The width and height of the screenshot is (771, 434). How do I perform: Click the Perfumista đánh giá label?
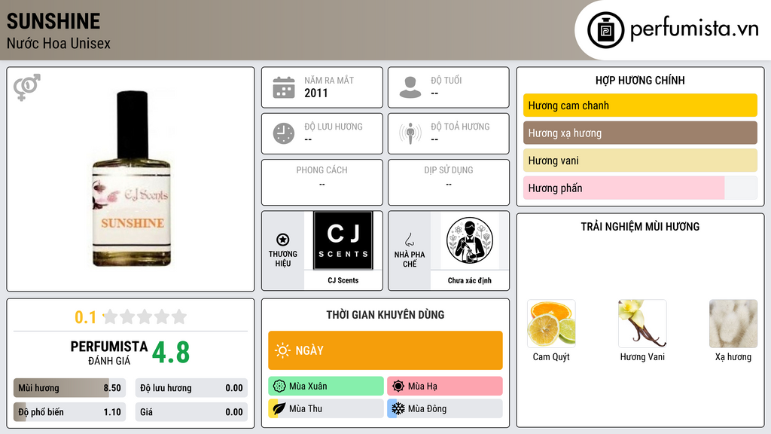(x=109, y=353)
